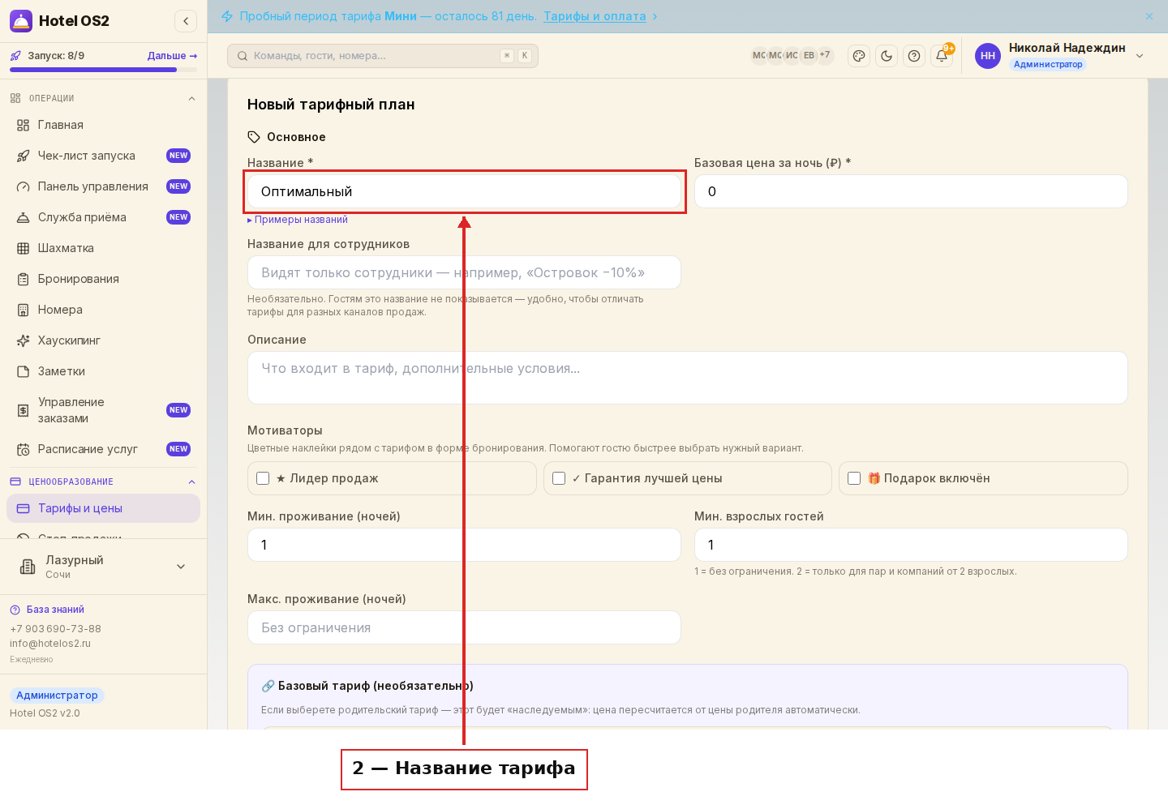Image resolution: width=1168 pixels, height=809 pixels.
Task: Open notifications bell
Action: pyautogui.click(x=942, y=56)
